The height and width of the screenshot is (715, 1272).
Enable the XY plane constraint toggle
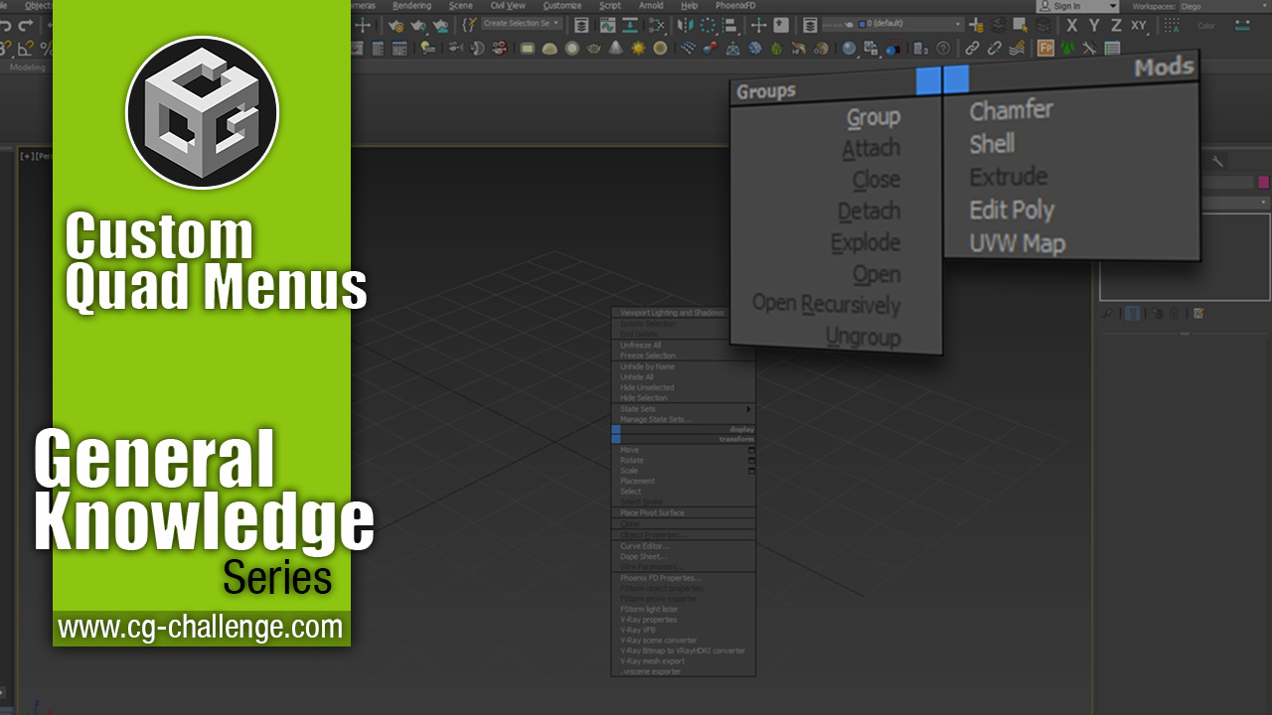click(x=1138, y=25)
